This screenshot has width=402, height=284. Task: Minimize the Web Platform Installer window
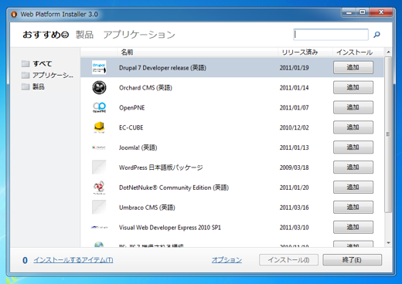349,12
